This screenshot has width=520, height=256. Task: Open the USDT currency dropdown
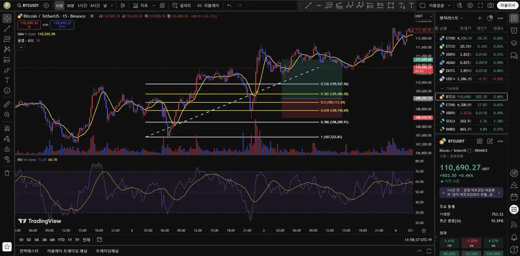click(x=423, y=16)
